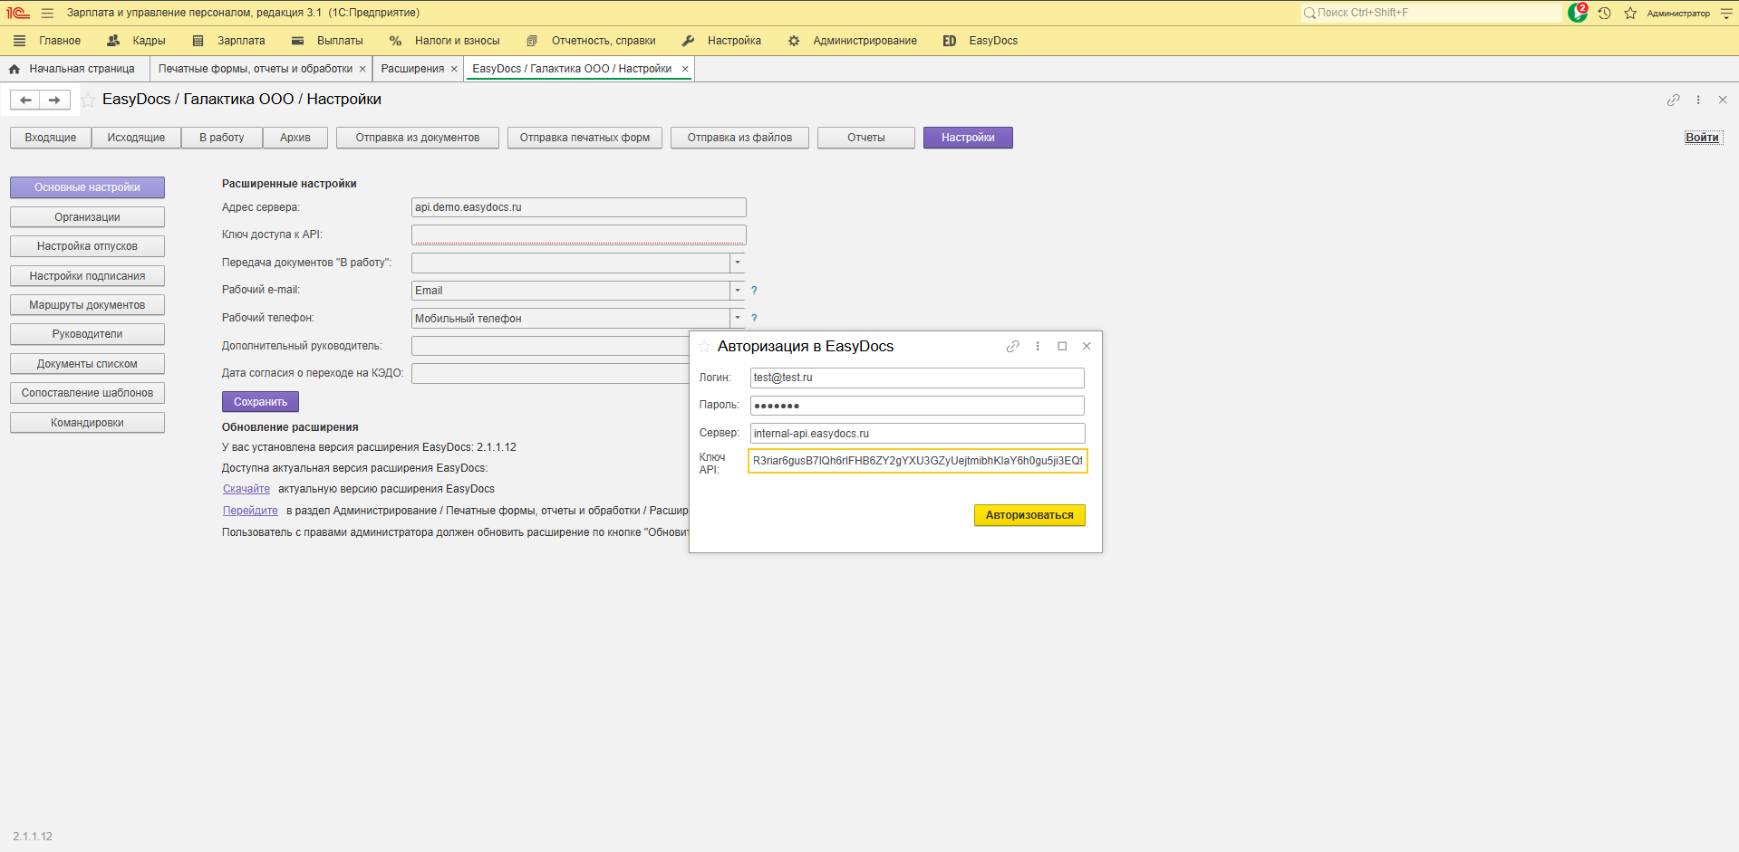Expand Передача документов "В работу" dropdown
1739x852 pixels.
point(738,263)
